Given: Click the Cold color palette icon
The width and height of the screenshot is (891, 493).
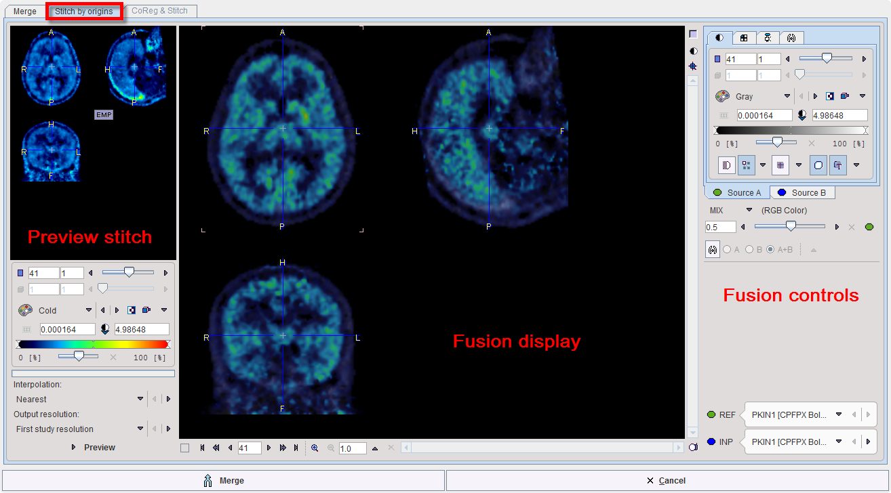Looking at the screenshot, I should coord(25,310).
